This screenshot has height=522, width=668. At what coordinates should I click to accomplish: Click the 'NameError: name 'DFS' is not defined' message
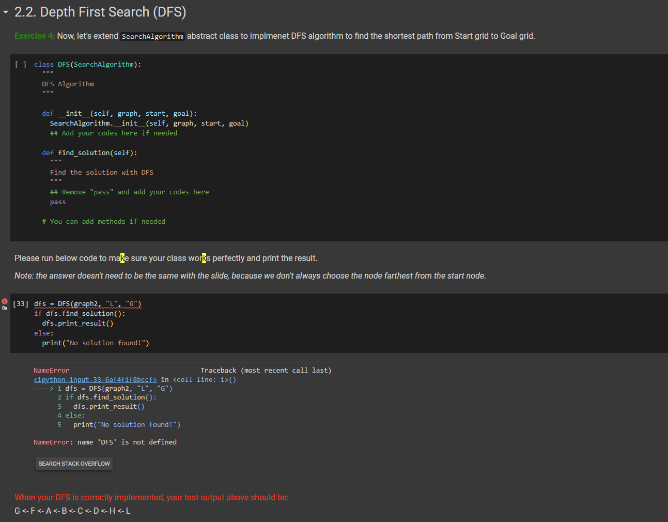point(105,442)
